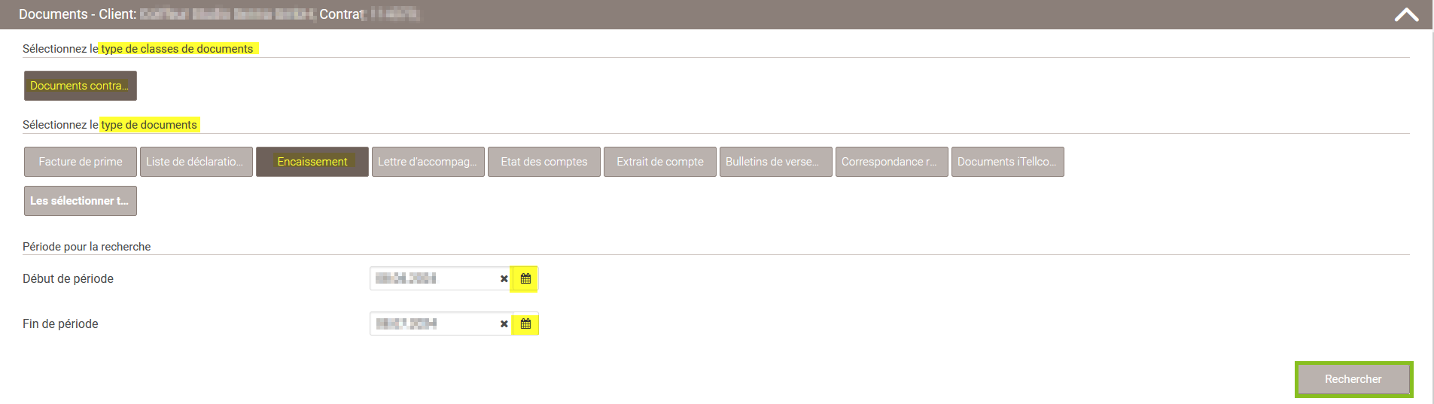
Task: Toggle the 'Encaissement' document type
Action: pos(312,162)
